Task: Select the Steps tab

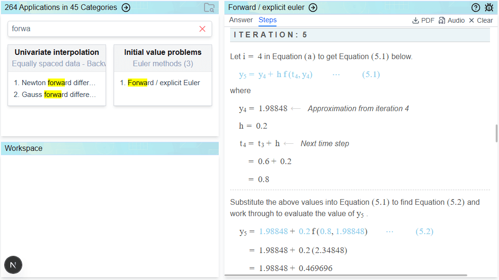Action: (x=267, y=20)
